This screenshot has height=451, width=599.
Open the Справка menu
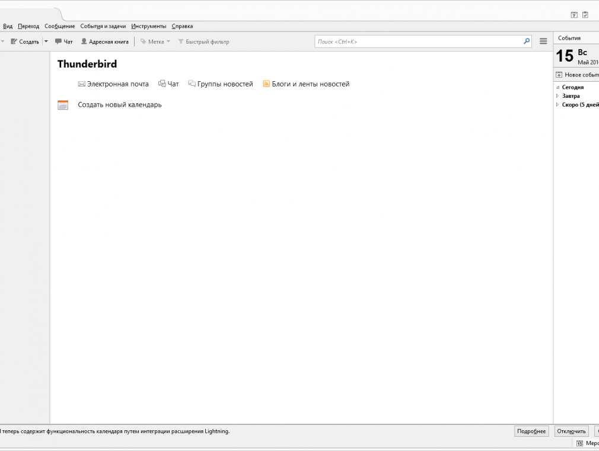(182, 26)
